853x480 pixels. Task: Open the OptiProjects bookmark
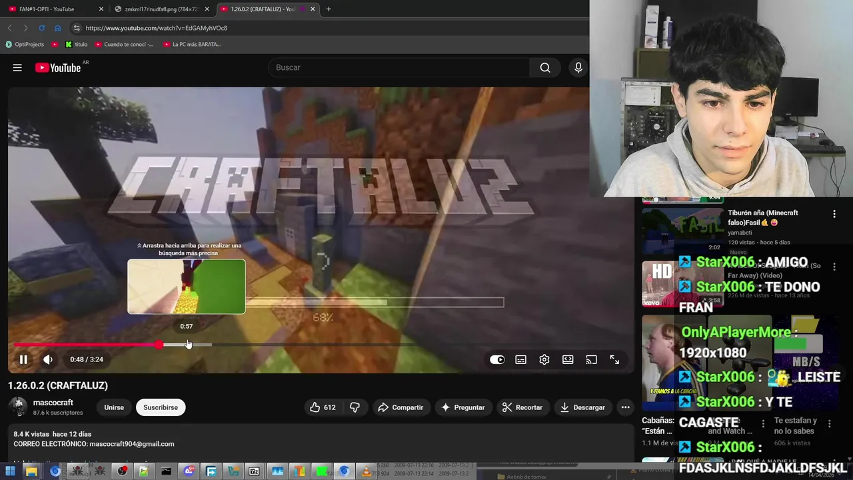click(25, 45)
